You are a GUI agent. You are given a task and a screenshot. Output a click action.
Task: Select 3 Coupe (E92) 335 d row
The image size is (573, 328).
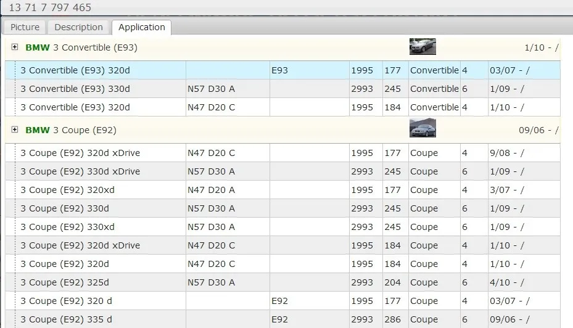(282, 319)
